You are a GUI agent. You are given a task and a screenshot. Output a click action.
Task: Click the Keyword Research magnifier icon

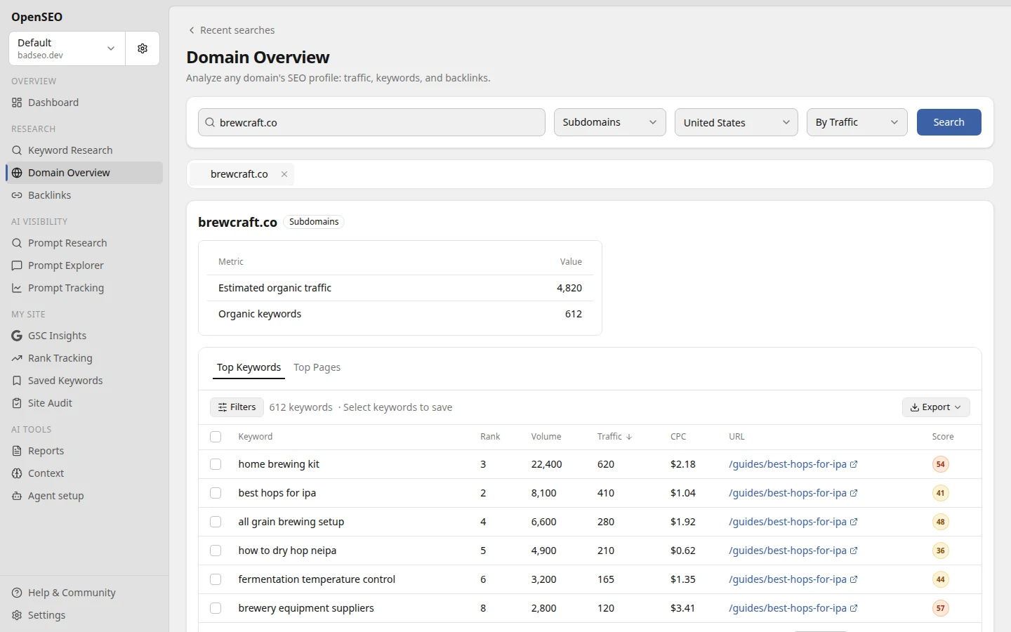(x=17, y=150)
